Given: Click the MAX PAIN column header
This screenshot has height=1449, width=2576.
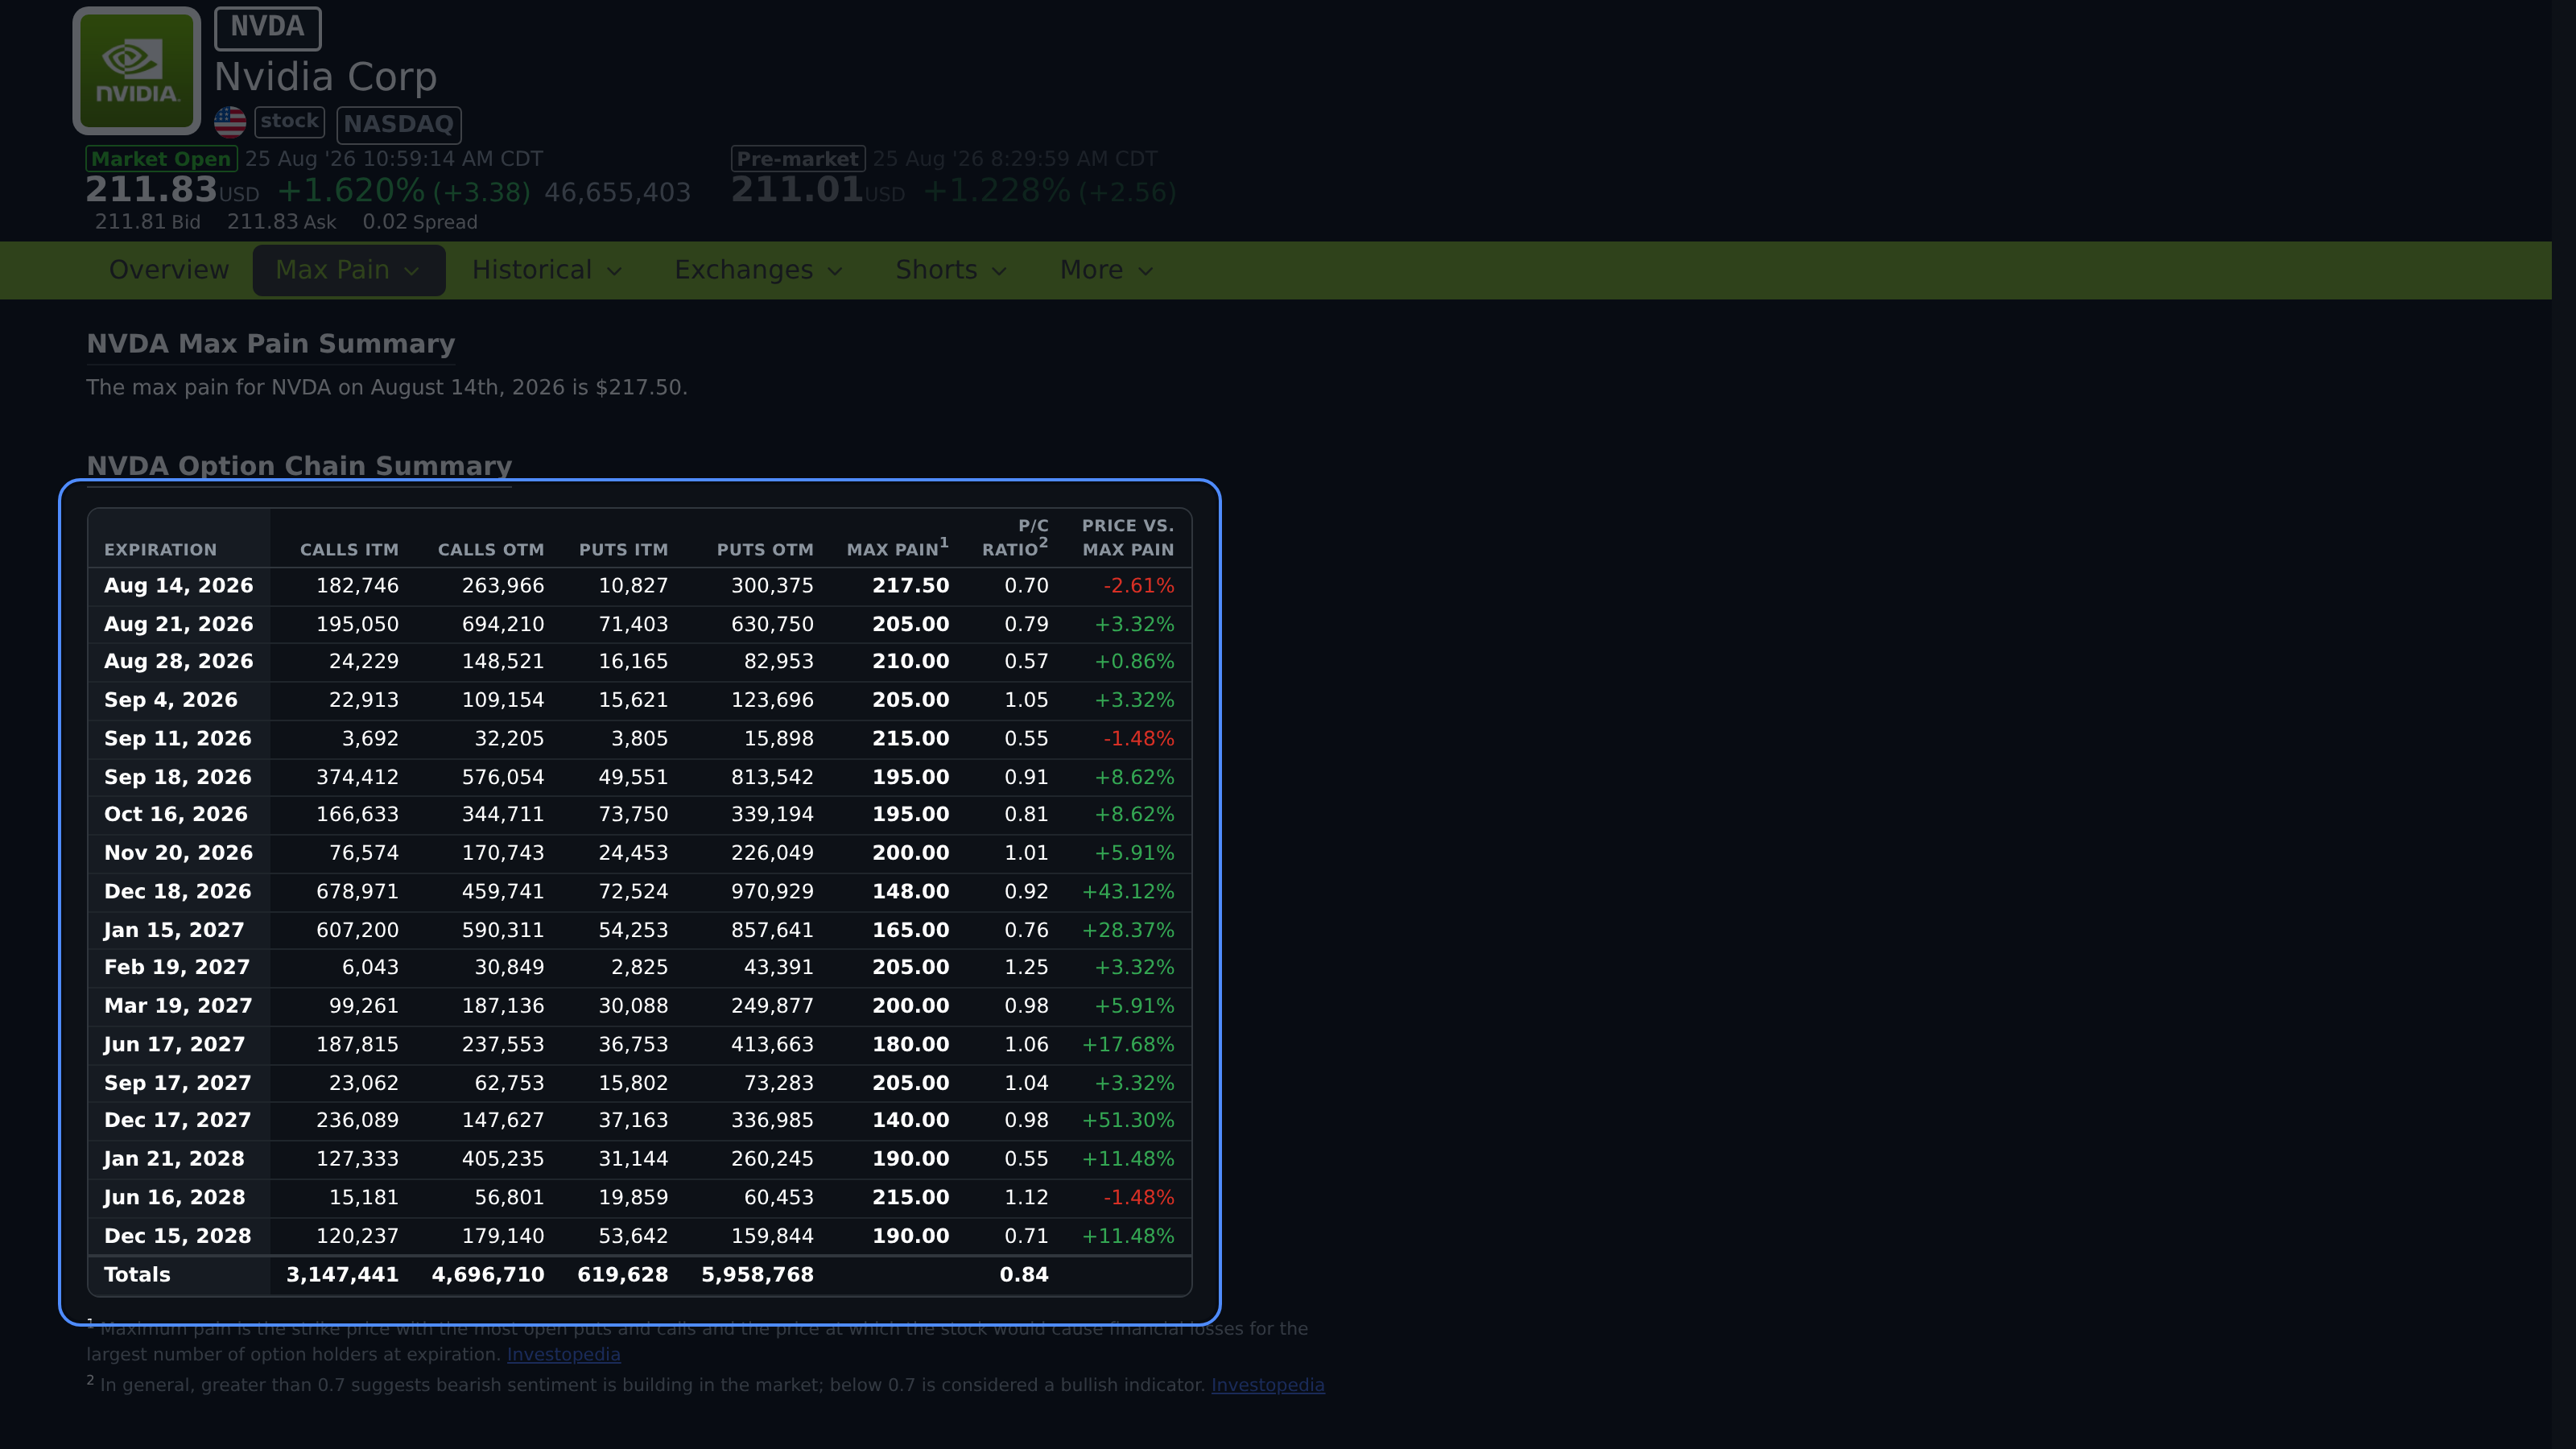Looking at the screenshot, I should 897,548.
